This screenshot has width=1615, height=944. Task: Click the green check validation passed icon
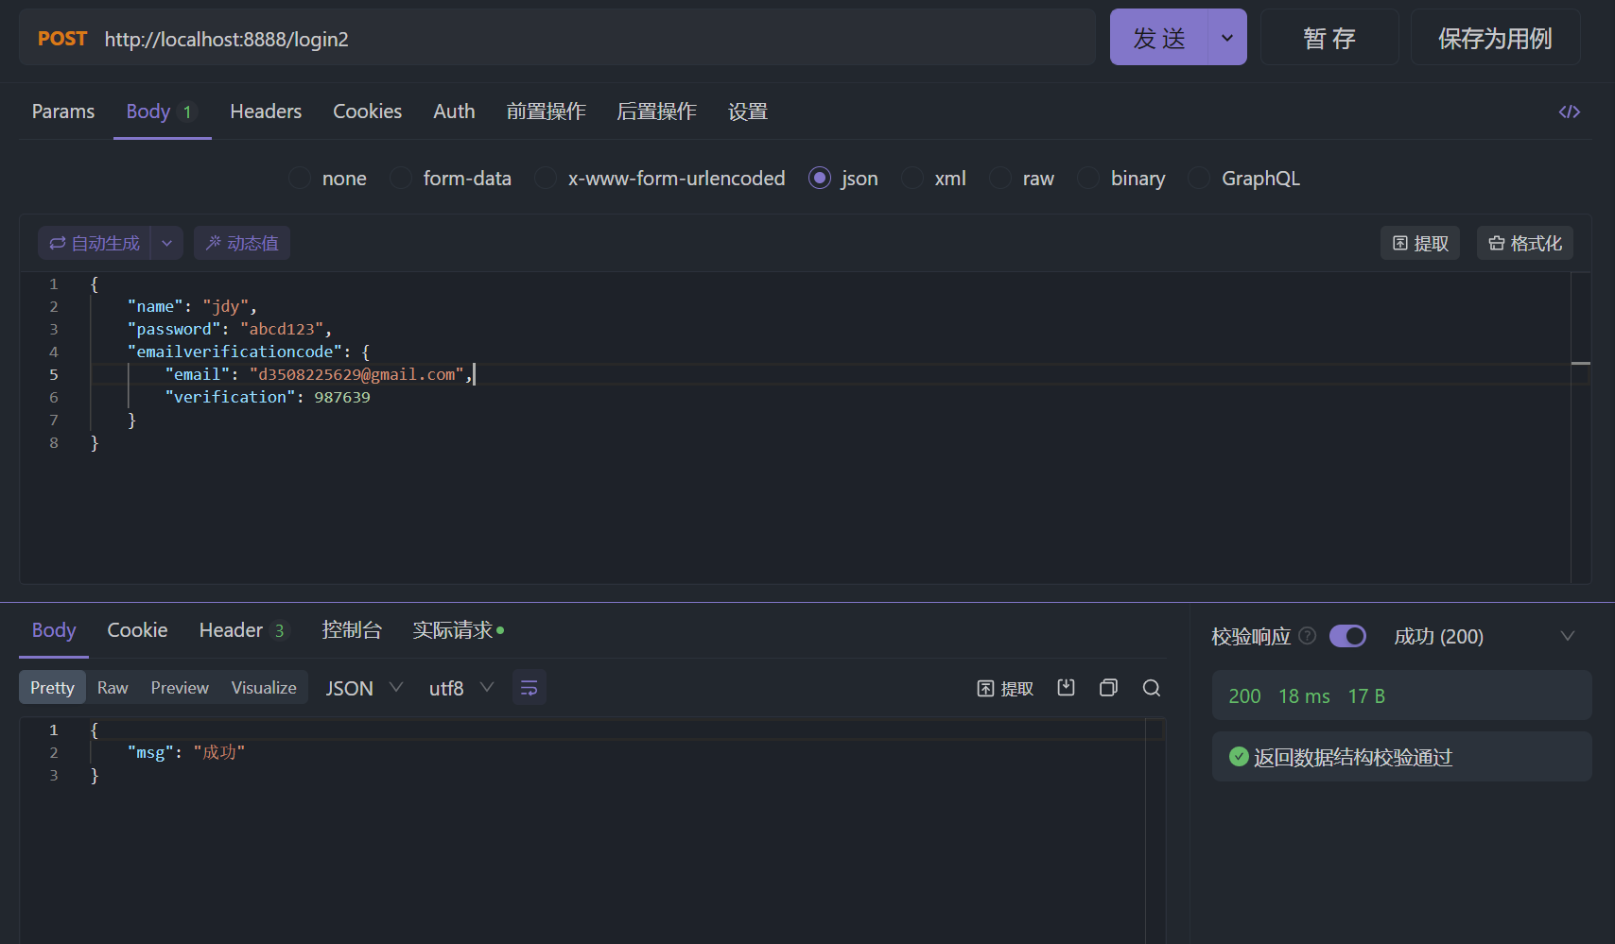pyautogui.click(x=1239, y=757)
